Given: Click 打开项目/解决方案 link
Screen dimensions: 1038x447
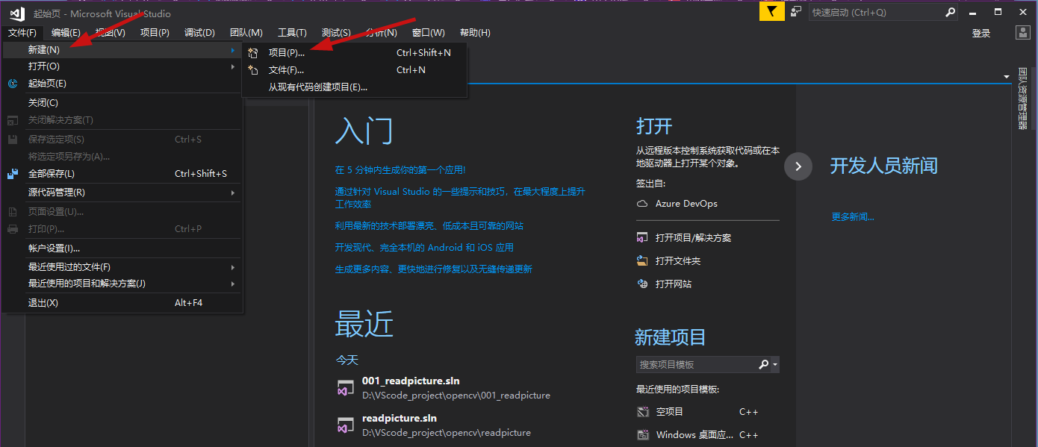Looking at the screenshot, I should 693,238.
